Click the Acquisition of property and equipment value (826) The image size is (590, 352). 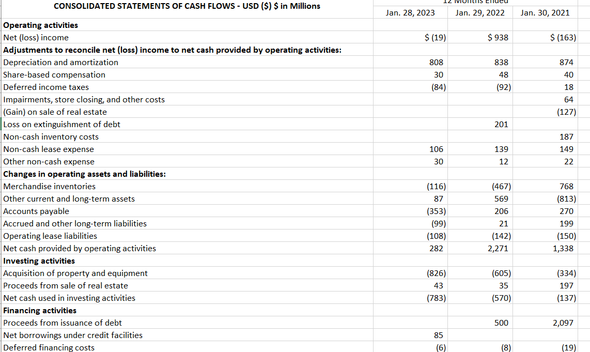[434, 273]
